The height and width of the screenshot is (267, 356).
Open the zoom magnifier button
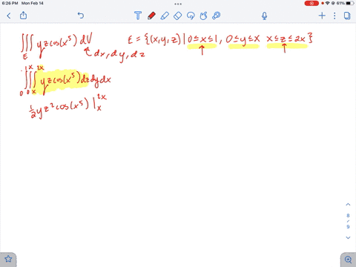(x=348, y=260)
